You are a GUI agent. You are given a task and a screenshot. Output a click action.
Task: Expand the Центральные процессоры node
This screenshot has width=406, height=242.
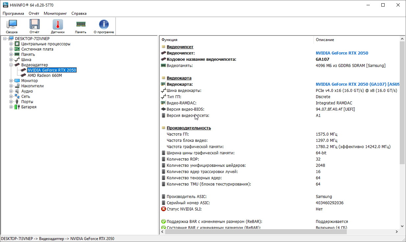pyautogui.click(x=11, y=44)
